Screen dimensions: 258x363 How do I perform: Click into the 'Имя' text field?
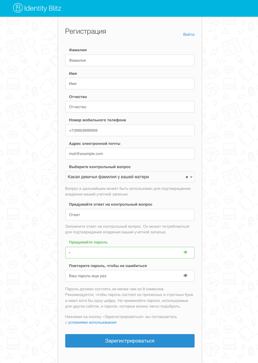click(x=130, y=84)
